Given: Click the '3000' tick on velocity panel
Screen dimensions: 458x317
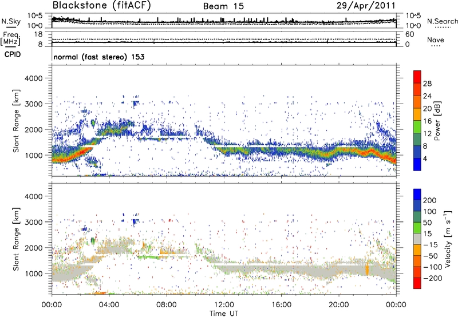Looking at the screenshot, I should point(34,222).
